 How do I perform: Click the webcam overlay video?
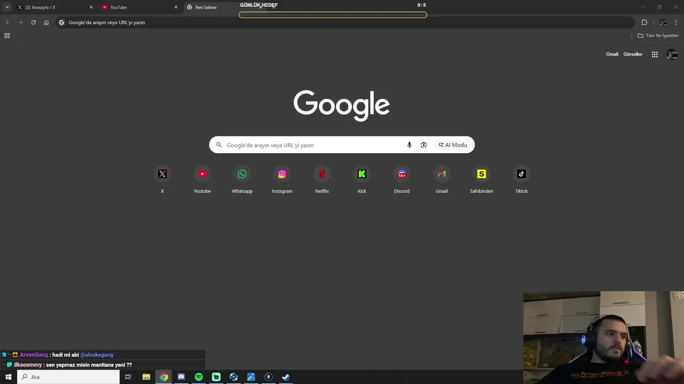(x=604, y=338)
